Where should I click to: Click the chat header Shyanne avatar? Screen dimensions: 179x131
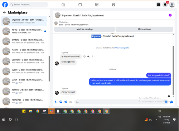pos(58,15)
